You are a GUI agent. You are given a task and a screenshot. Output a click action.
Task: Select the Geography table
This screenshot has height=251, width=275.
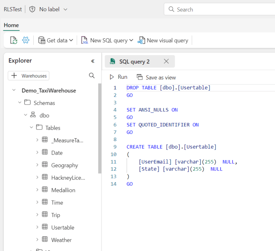click(65, 165)
